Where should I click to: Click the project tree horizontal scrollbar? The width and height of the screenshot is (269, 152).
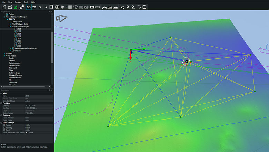24,87
